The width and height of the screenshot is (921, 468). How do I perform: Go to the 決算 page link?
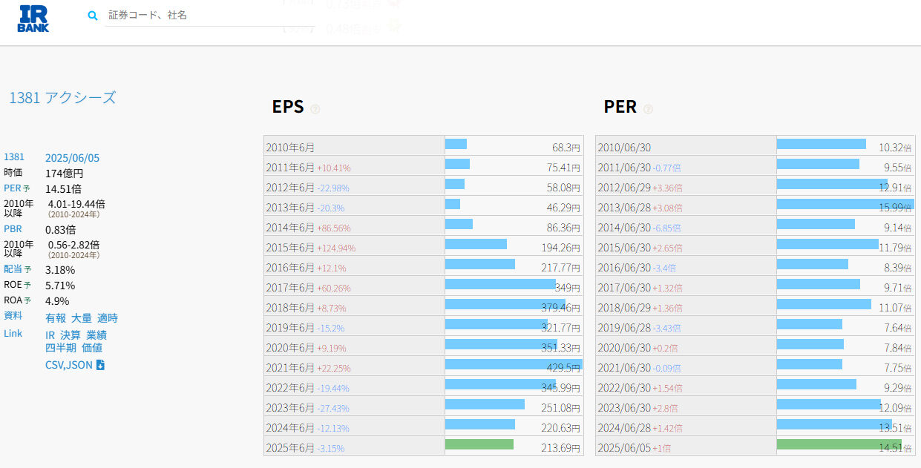point(71,335)
